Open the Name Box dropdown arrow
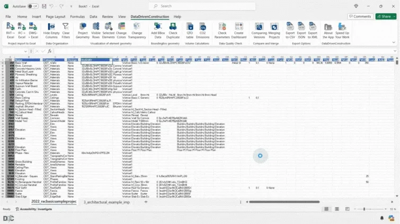The height and width of the screenshot is (224, 400). pos(25,51)
